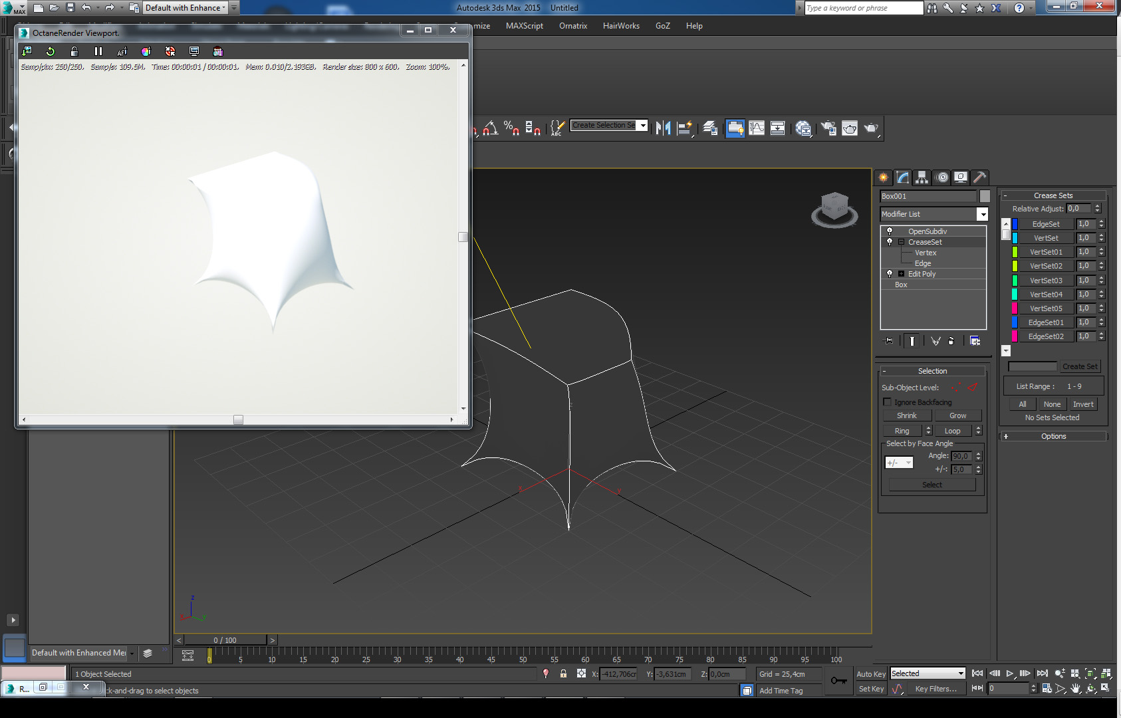
Task: Toggle the OpenSubdiv modifier lightbulb
Action: pos(890,231)
